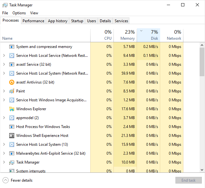The height and width of the screenshot is (188, 205).
Task: Expand the Service Host: Local Service group
Action: coord(4,56)
